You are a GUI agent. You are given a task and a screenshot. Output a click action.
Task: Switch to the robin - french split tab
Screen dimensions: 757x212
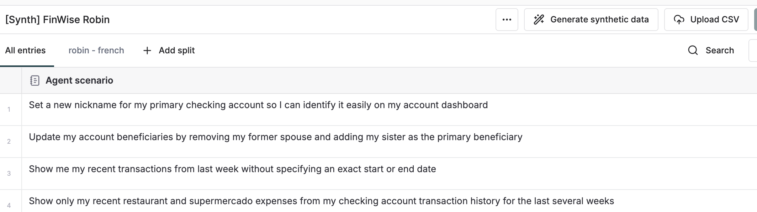96,50
